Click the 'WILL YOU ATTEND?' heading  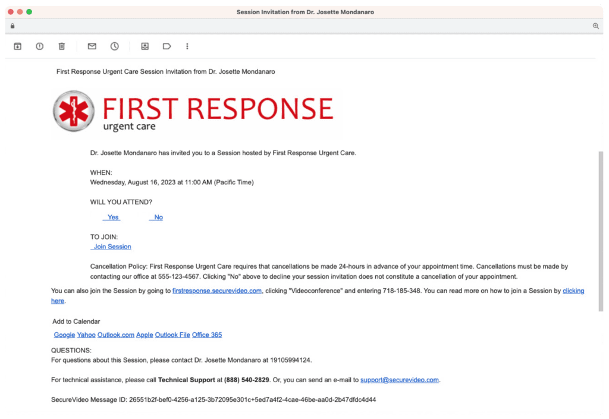(x=121, y=202)
